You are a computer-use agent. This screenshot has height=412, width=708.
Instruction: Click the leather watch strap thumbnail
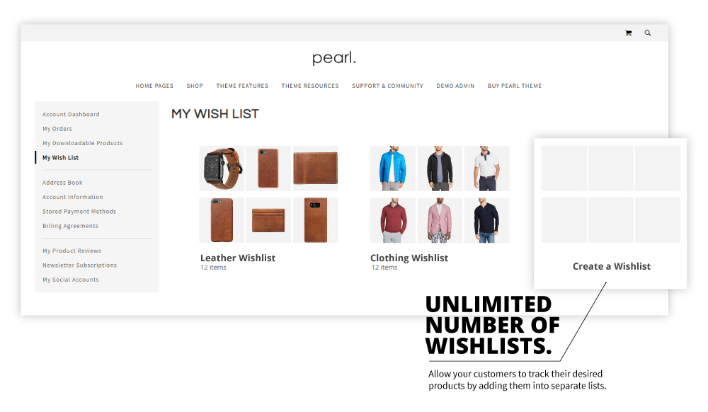tap(222, 168)
